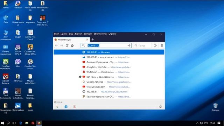Open File Explorer from the taskbar
The width and height of the screenshot is (224, 126).
click(27, 123)
